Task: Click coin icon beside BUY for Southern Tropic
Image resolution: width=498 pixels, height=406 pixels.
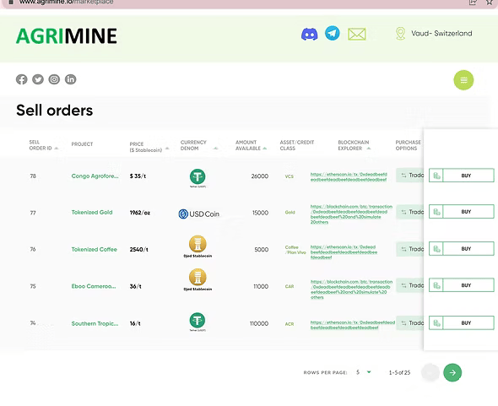Action: 436,323
